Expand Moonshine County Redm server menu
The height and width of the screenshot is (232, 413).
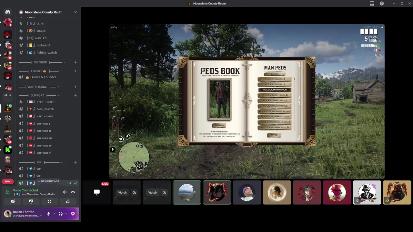pyautogui.click(x=75, y=12)
